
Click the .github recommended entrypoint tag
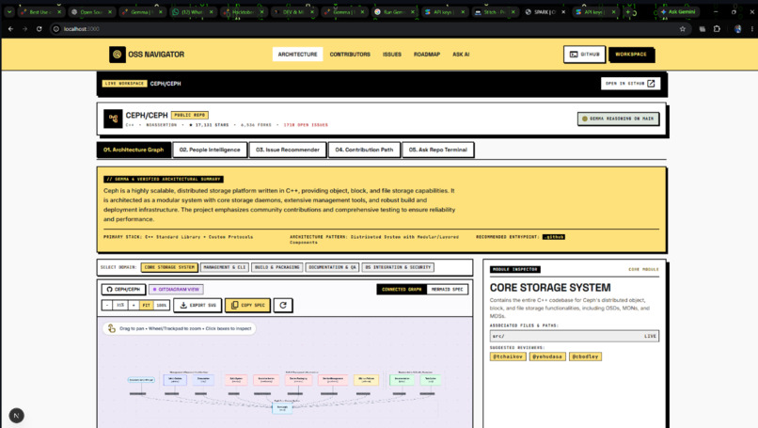pyautogui.click(x=554, y=237)
